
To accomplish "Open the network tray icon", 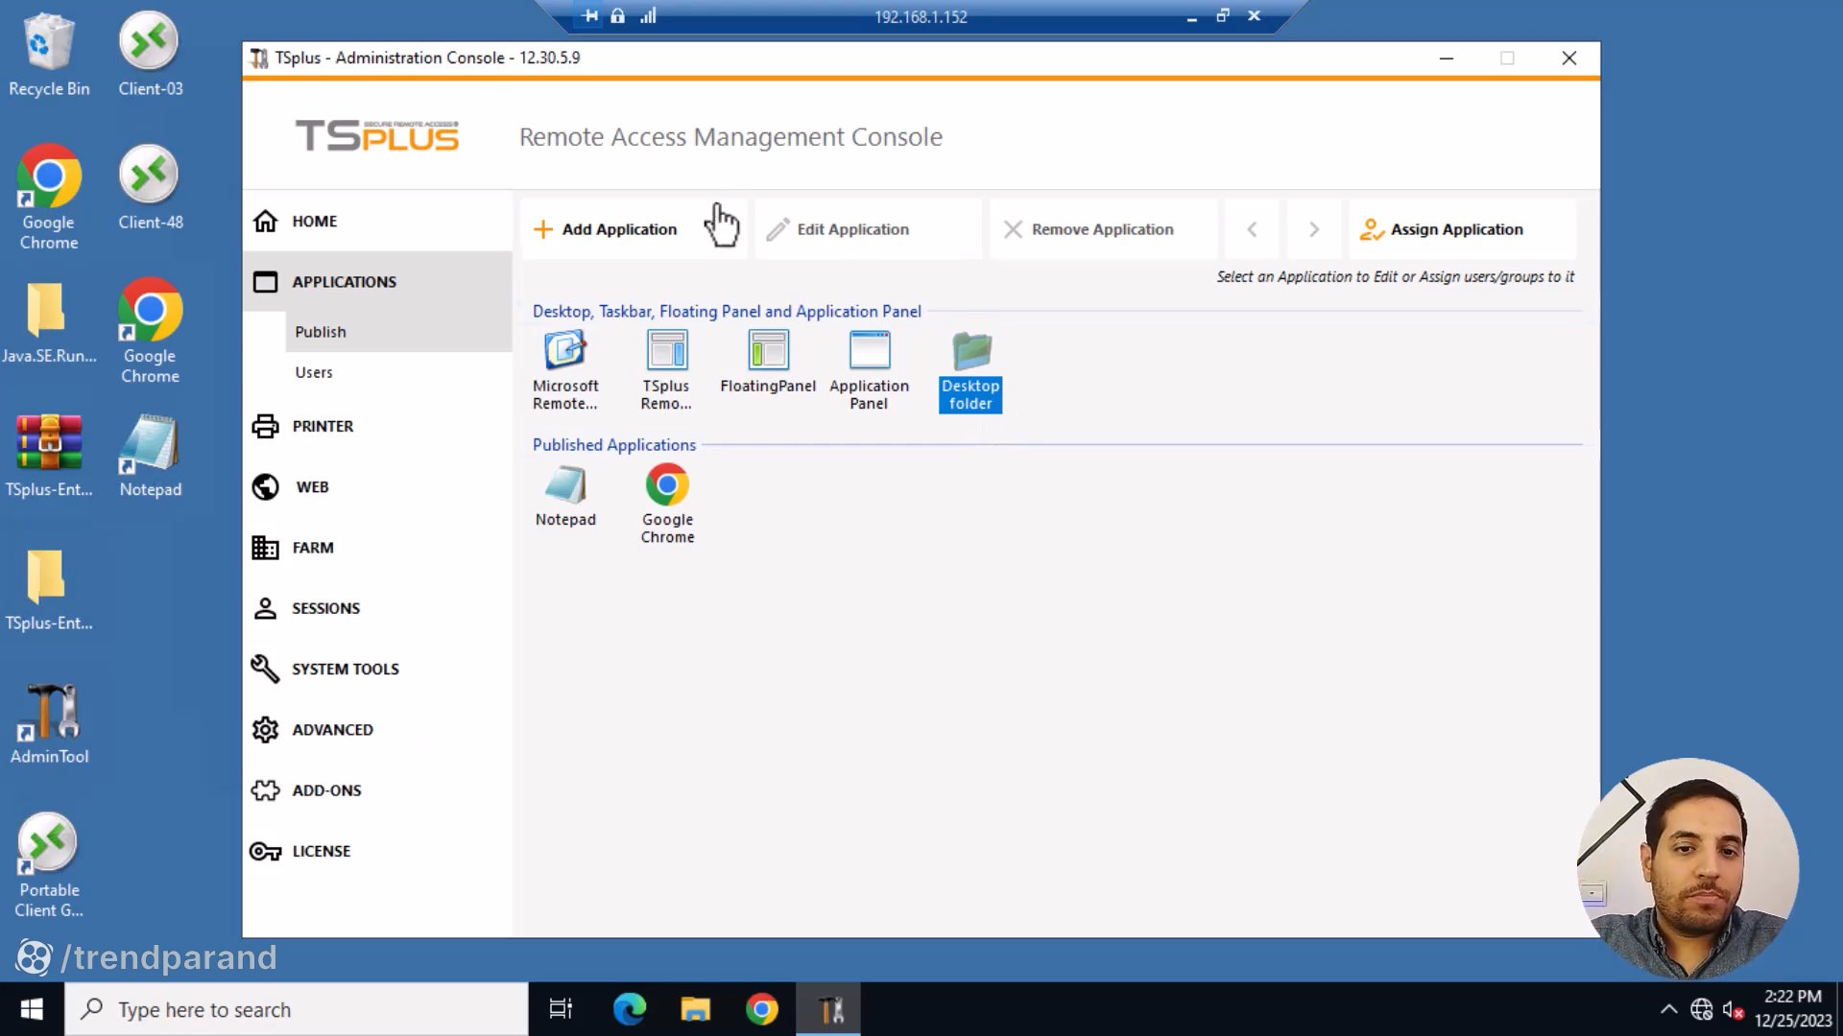I will 1702,1009.
